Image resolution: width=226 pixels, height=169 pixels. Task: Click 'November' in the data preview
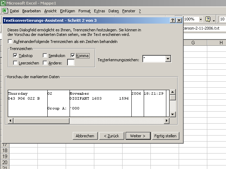click(x=79, y=94)
